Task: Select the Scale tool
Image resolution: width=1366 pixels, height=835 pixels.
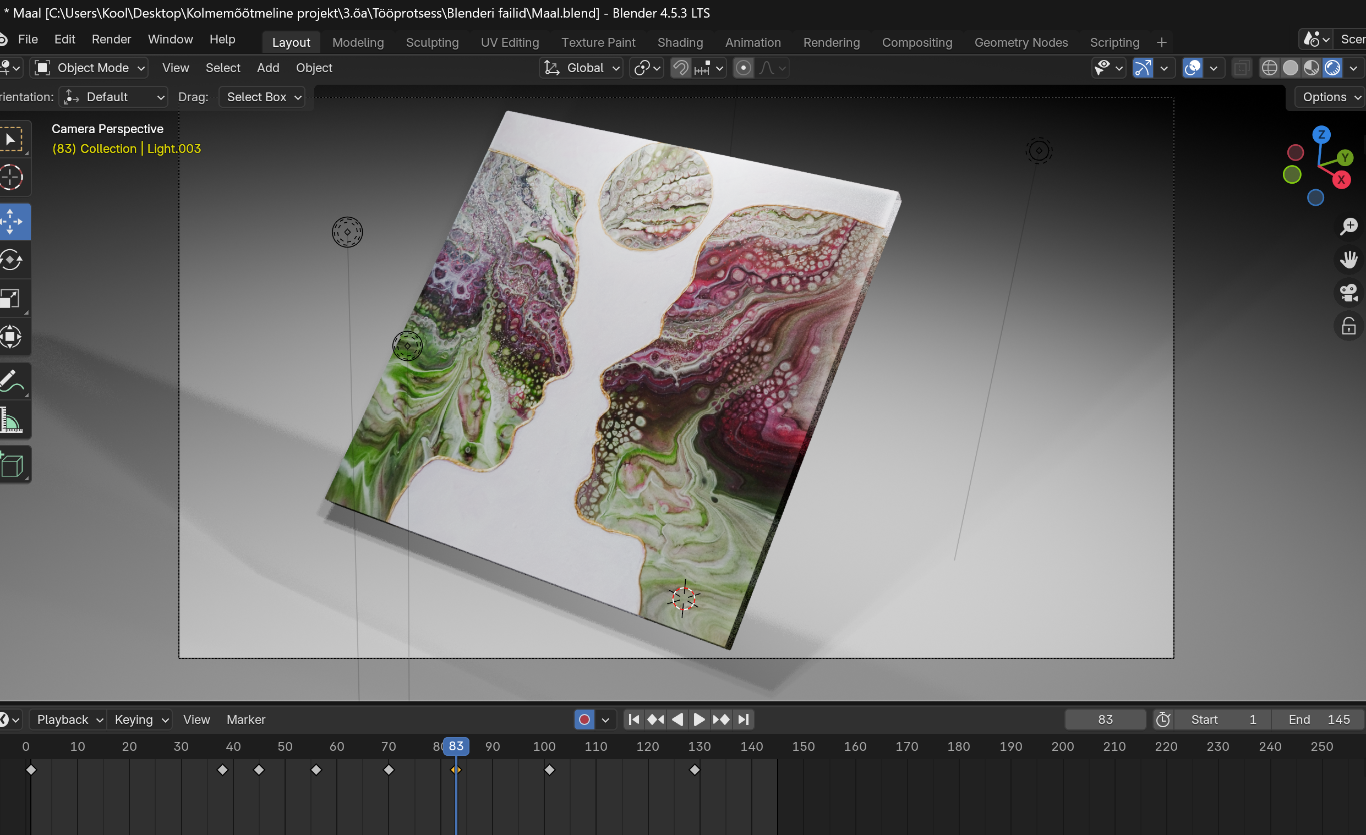Action: pos(12,299)
